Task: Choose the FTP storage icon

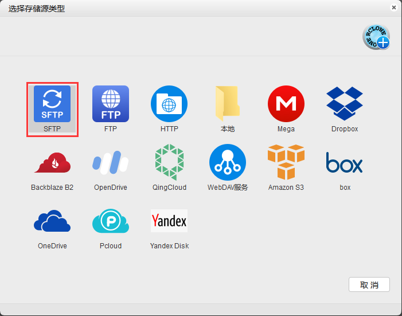Action: pyautogui.click(x=111, y=104)
